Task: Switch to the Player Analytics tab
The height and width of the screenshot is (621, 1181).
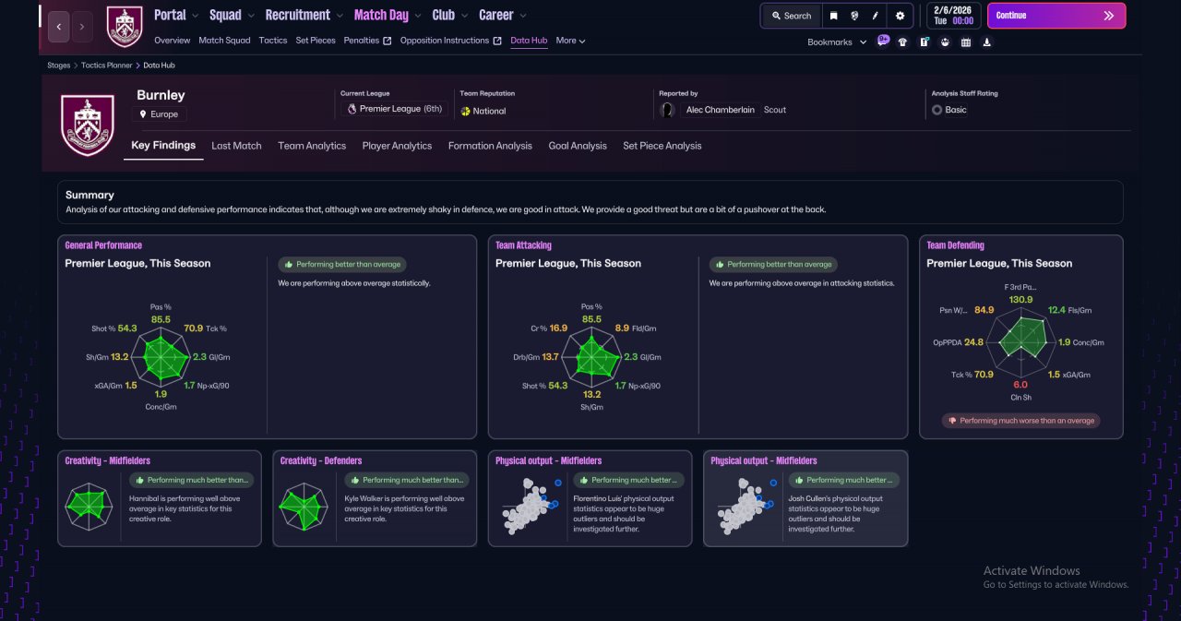Action: tap(397, 146)
